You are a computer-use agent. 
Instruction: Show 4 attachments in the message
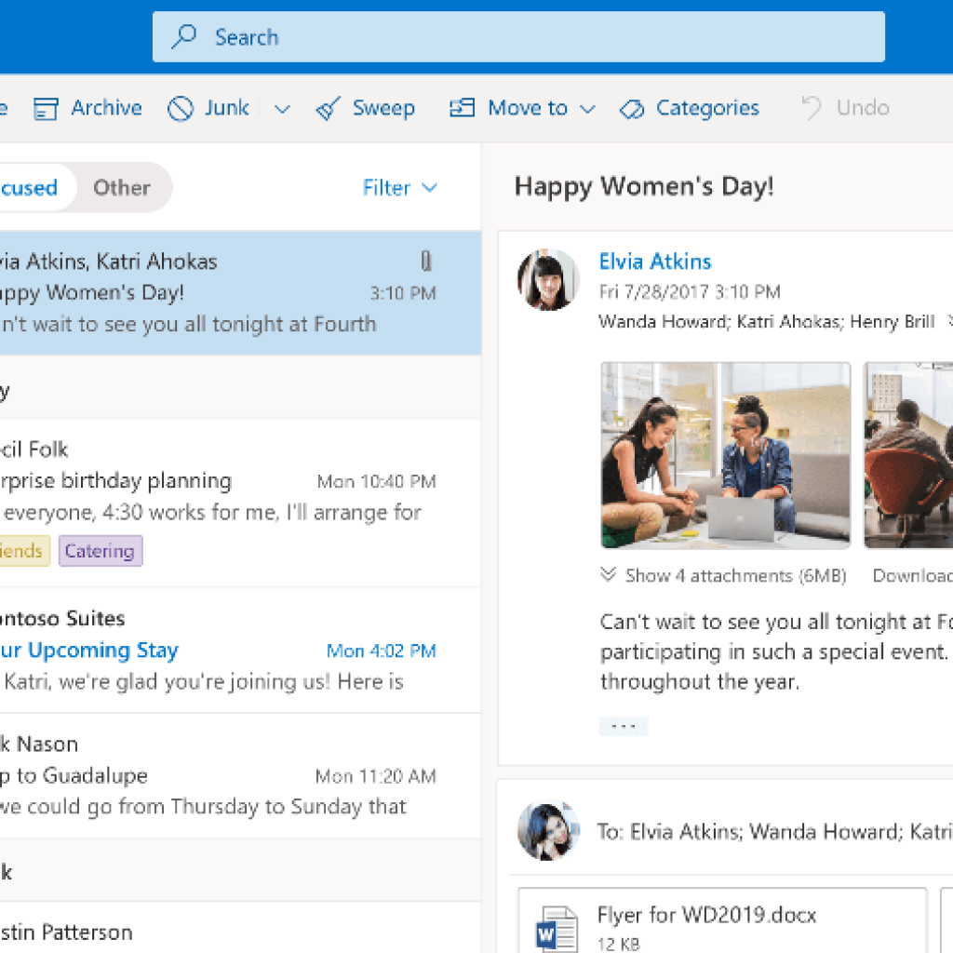723,575
